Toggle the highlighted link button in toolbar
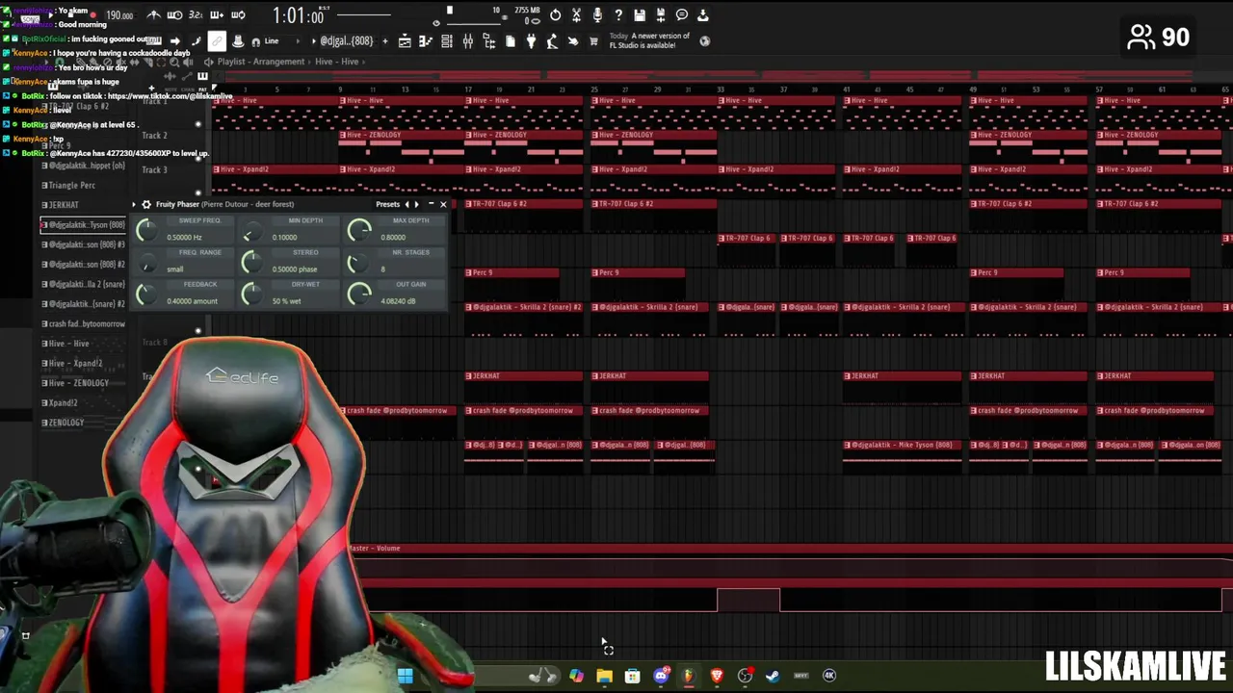 (217, 41)
